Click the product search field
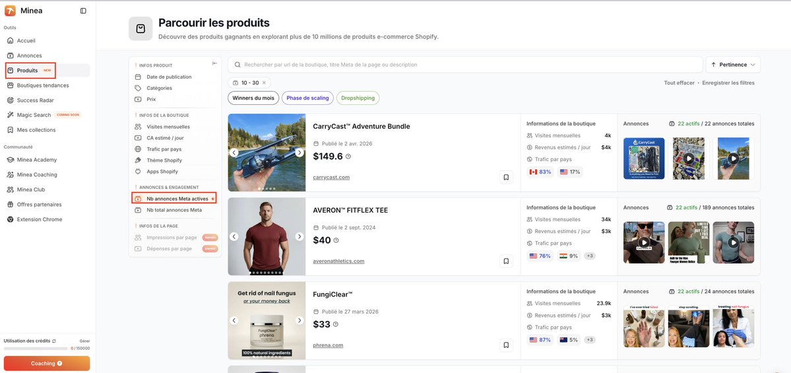791x373 pixels. (465, 65)
